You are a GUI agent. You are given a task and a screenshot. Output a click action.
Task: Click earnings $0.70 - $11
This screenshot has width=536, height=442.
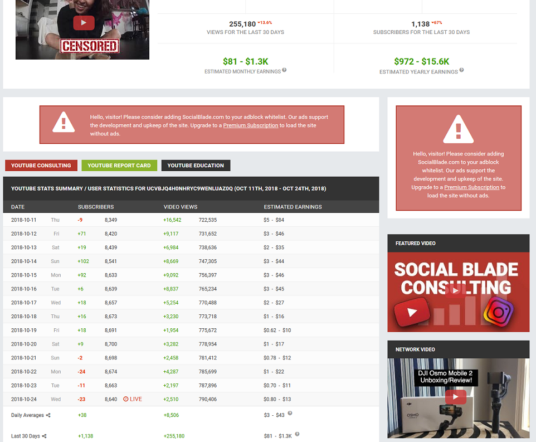point(277,386)
